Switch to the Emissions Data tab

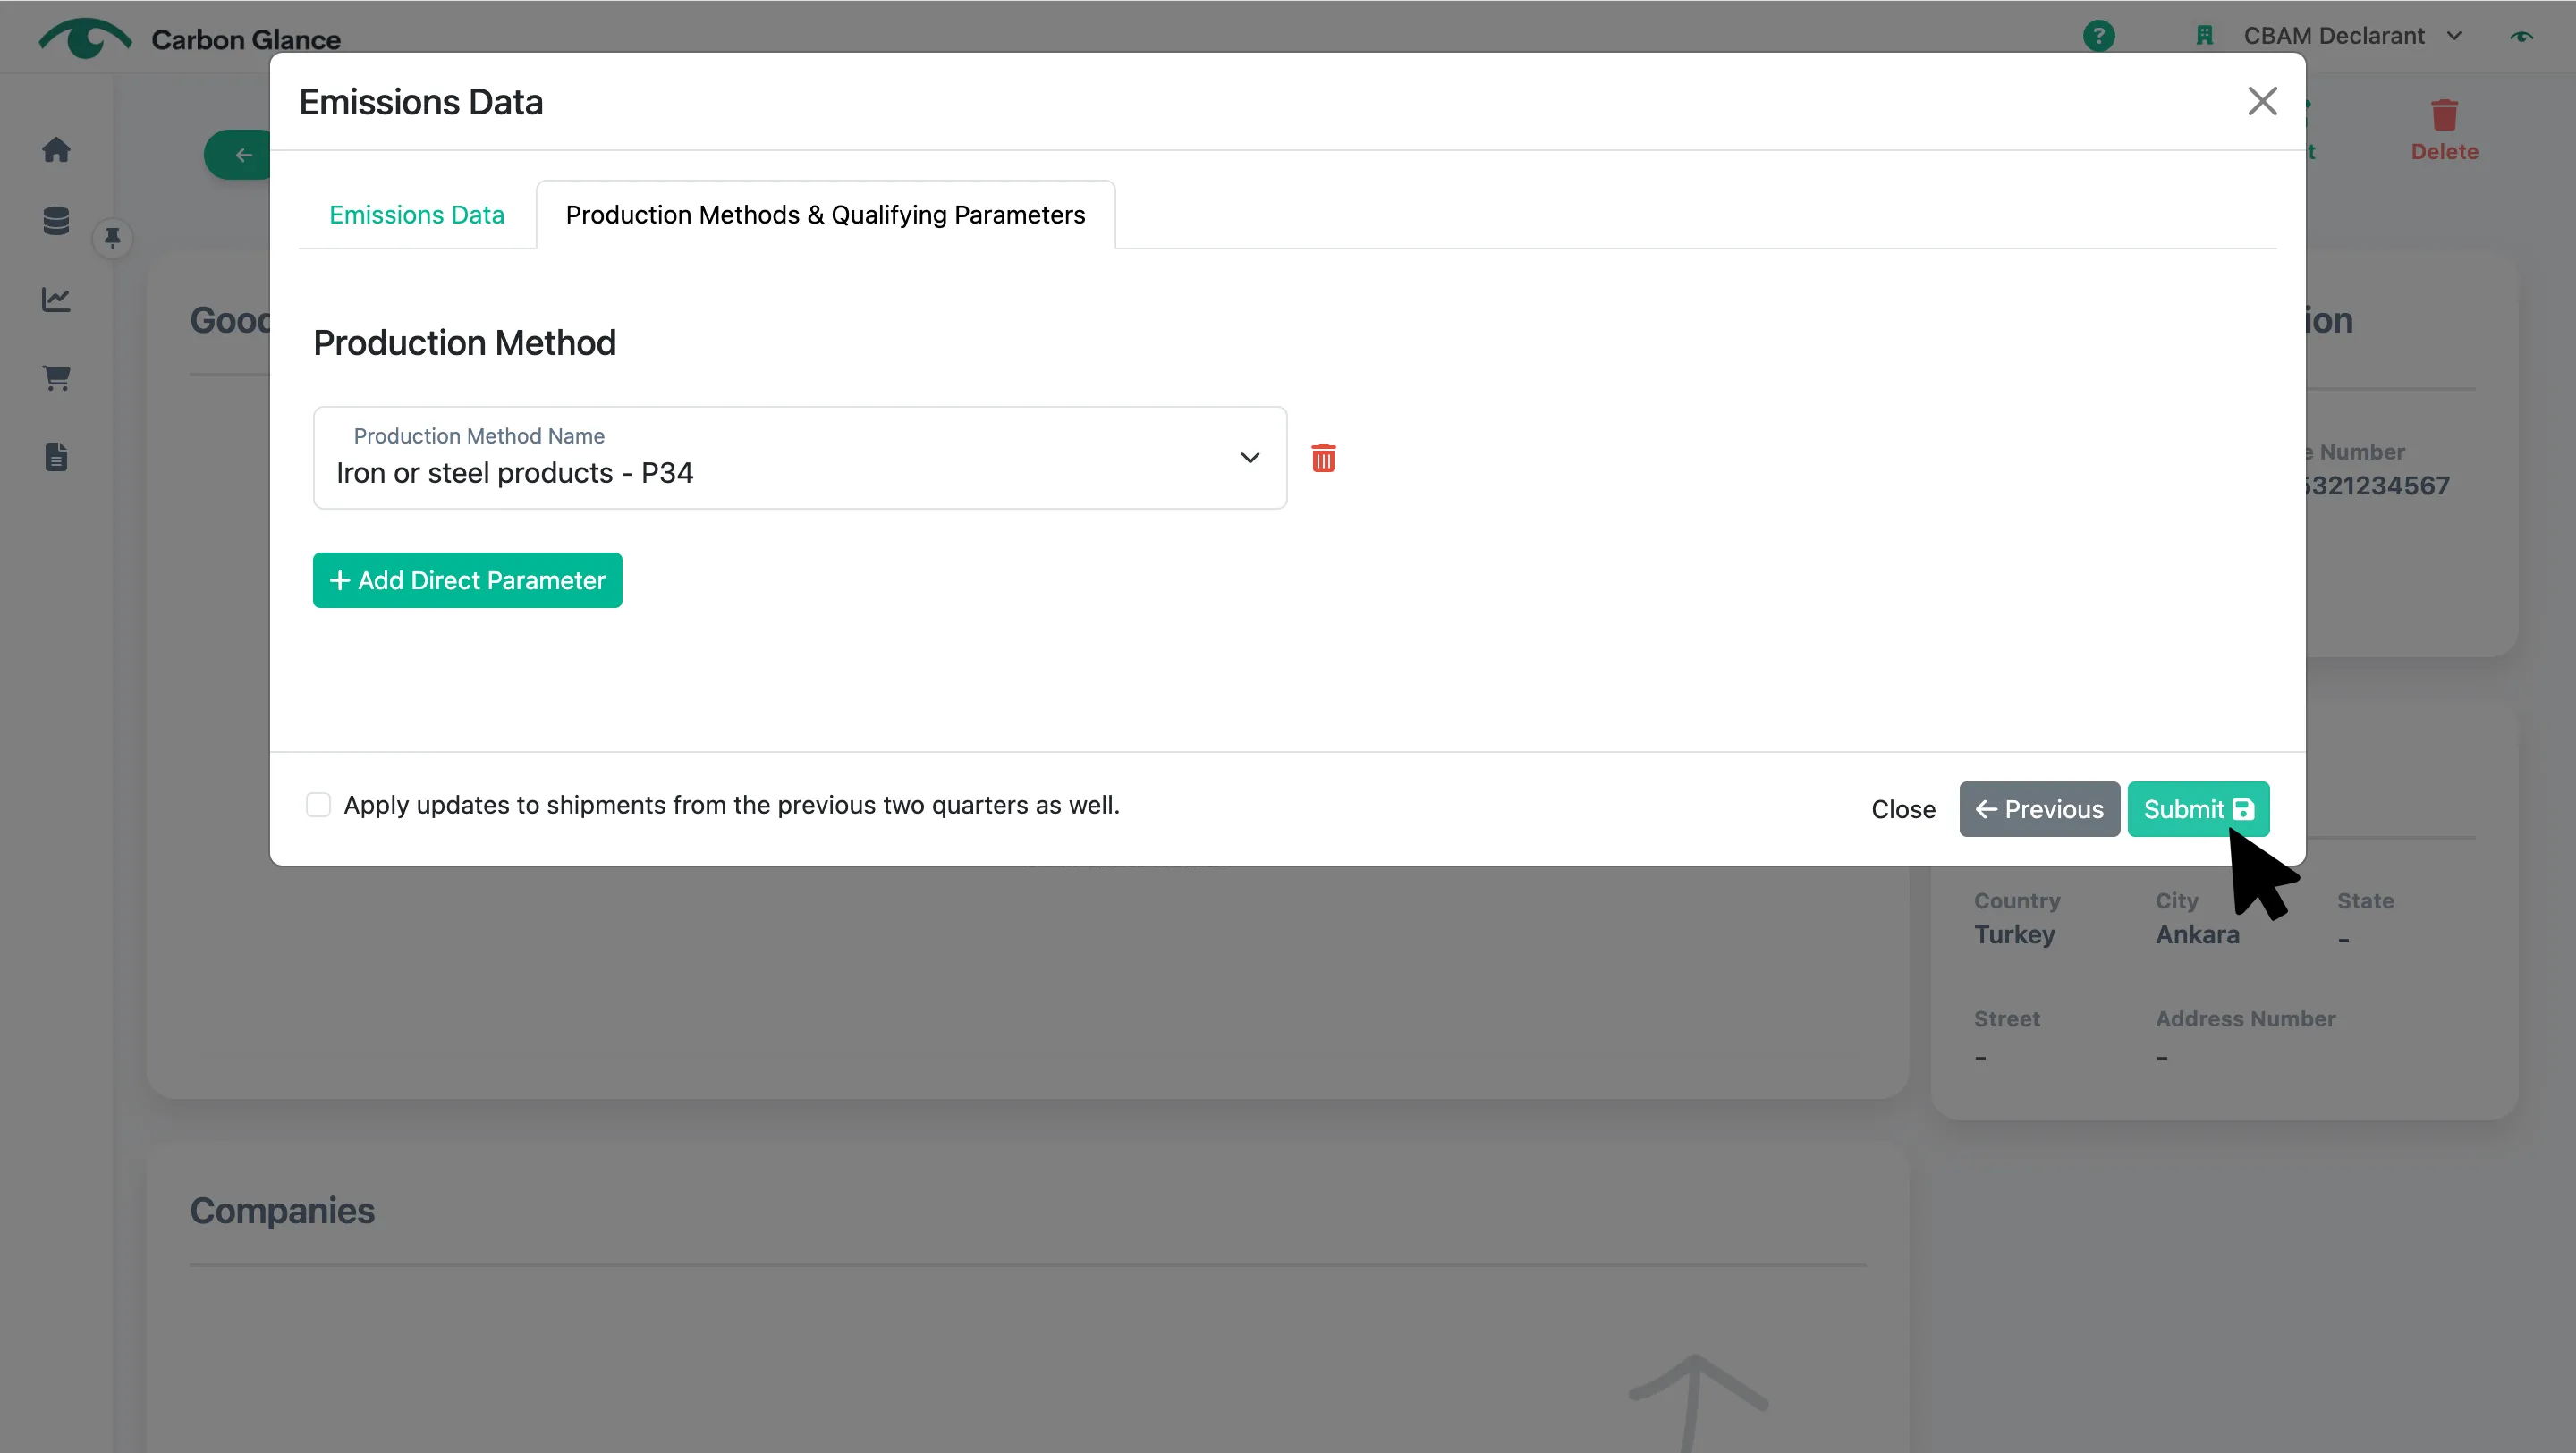tap(417, 215)
